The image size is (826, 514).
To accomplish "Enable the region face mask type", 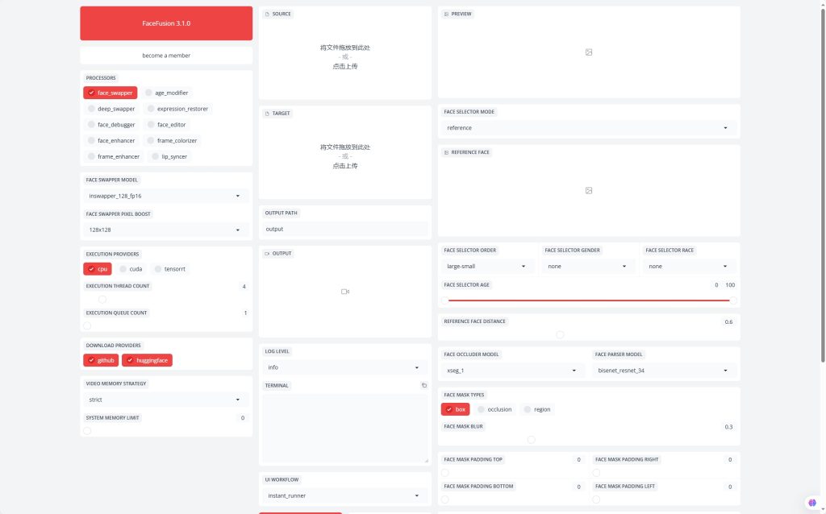I will coord(537,409).
